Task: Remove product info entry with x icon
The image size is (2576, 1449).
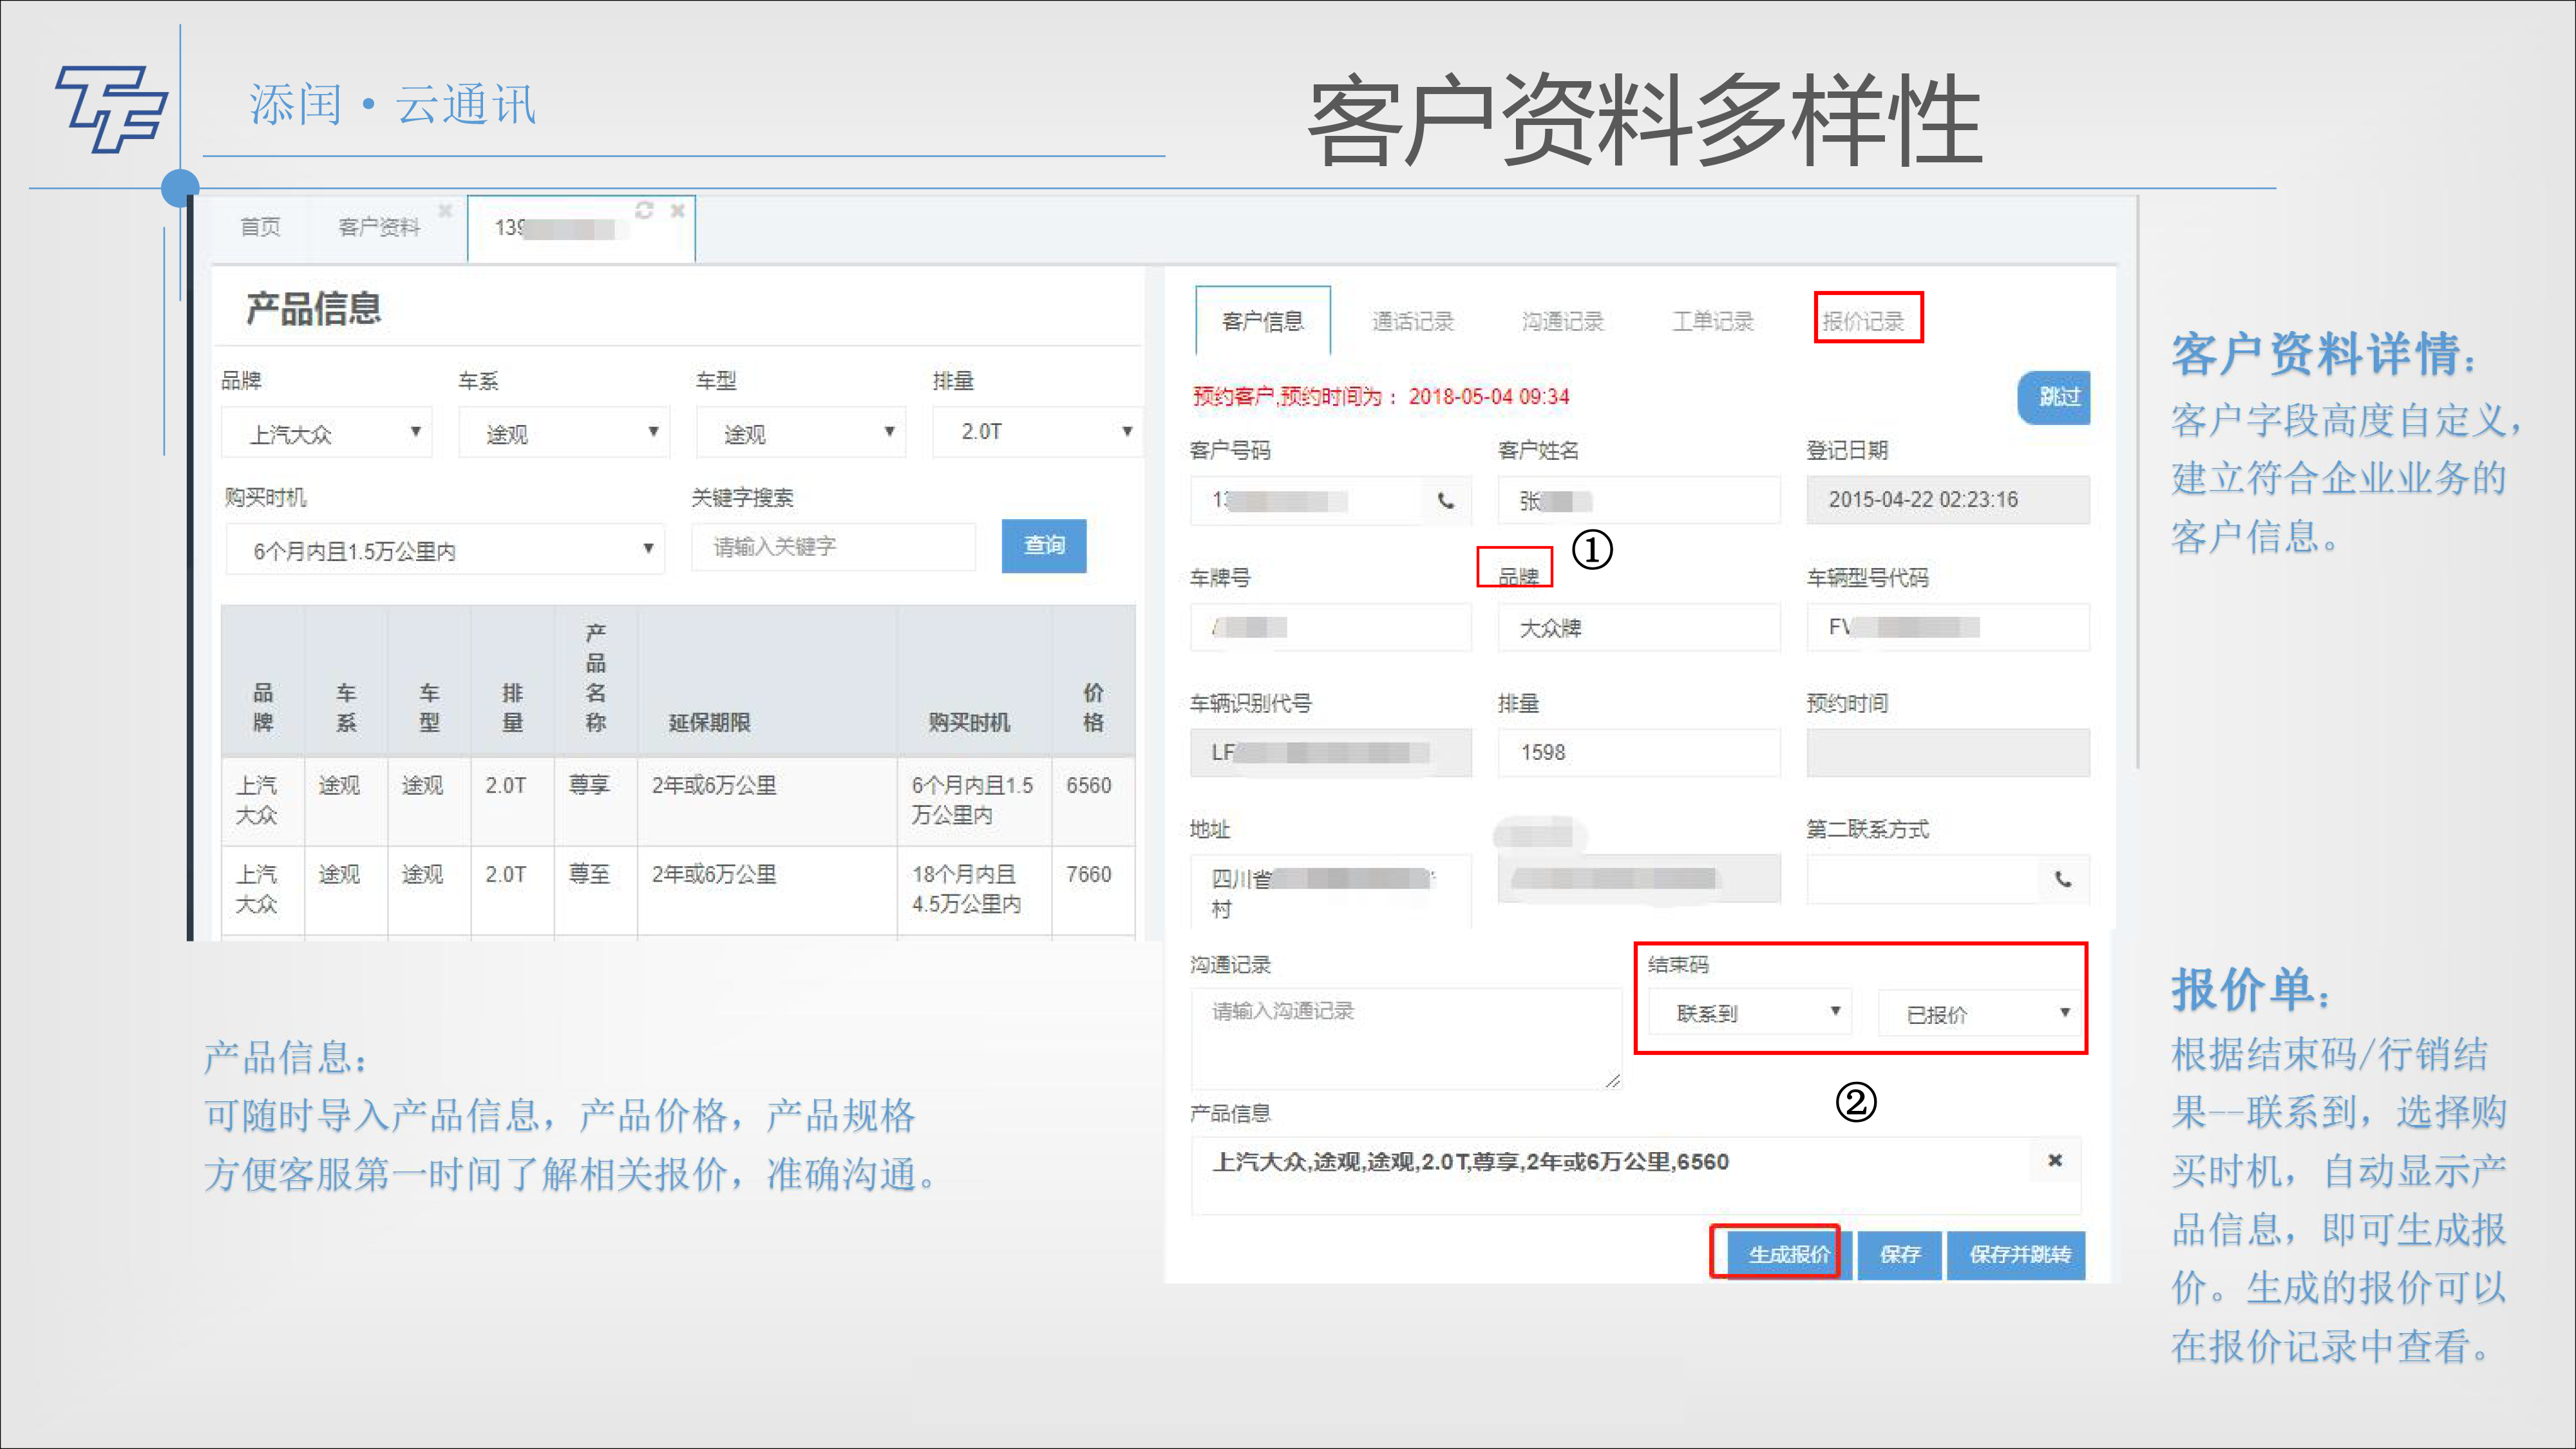Action: (x=2055, y=1160)
